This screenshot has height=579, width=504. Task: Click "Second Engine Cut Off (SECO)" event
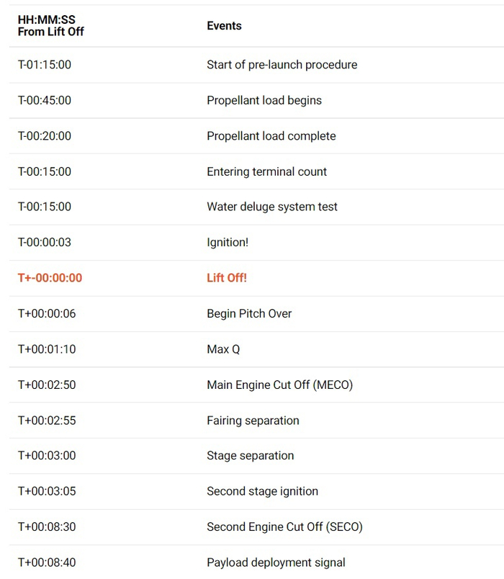[x=284, y=527]
